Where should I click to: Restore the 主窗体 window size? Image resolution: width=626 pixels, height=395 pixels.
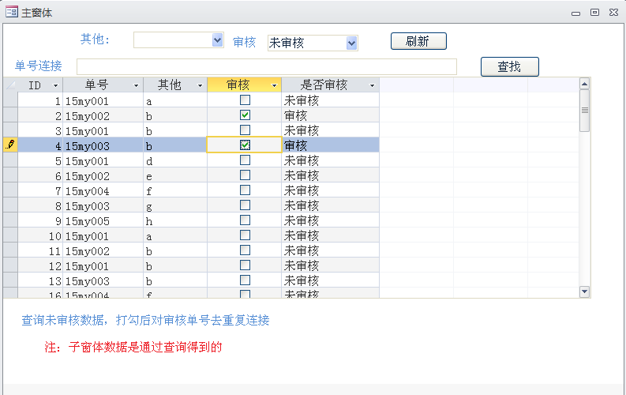pos(594,12)
